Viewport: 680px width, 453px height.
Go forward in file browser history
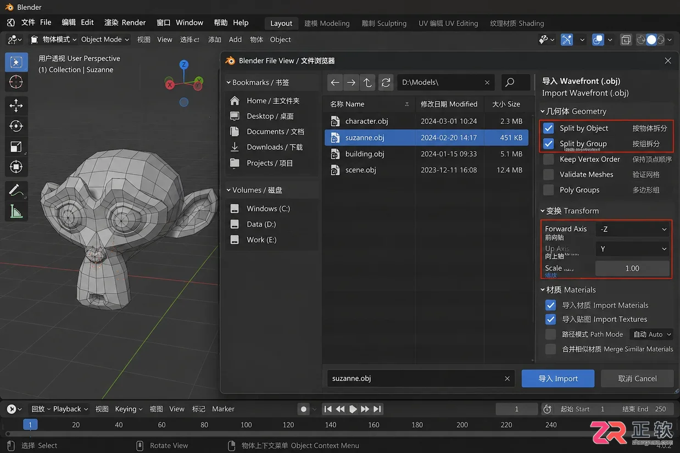[351, 82]
